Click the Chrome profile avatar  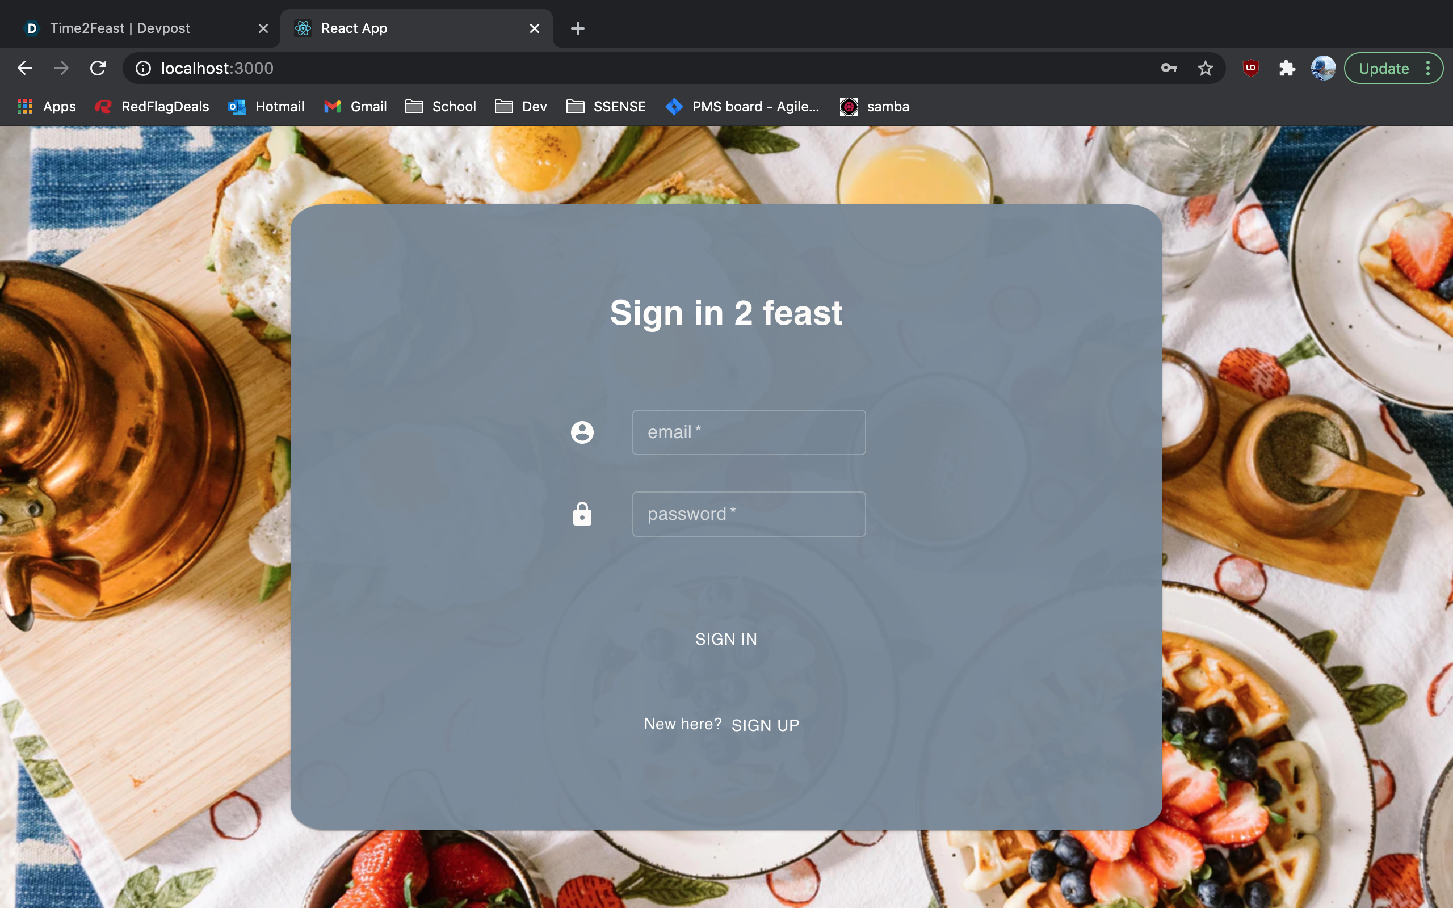1322,69
